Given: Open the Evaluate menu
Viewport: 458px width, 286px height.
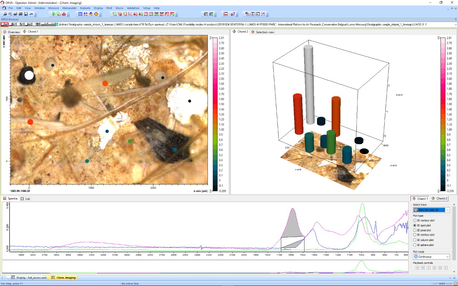Looking at the screenshot, I should click(x=85, y=8).
